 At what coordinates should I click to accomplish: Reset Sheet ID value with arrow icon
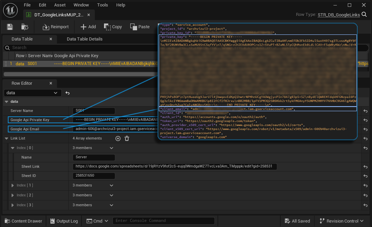click(366, 176)
